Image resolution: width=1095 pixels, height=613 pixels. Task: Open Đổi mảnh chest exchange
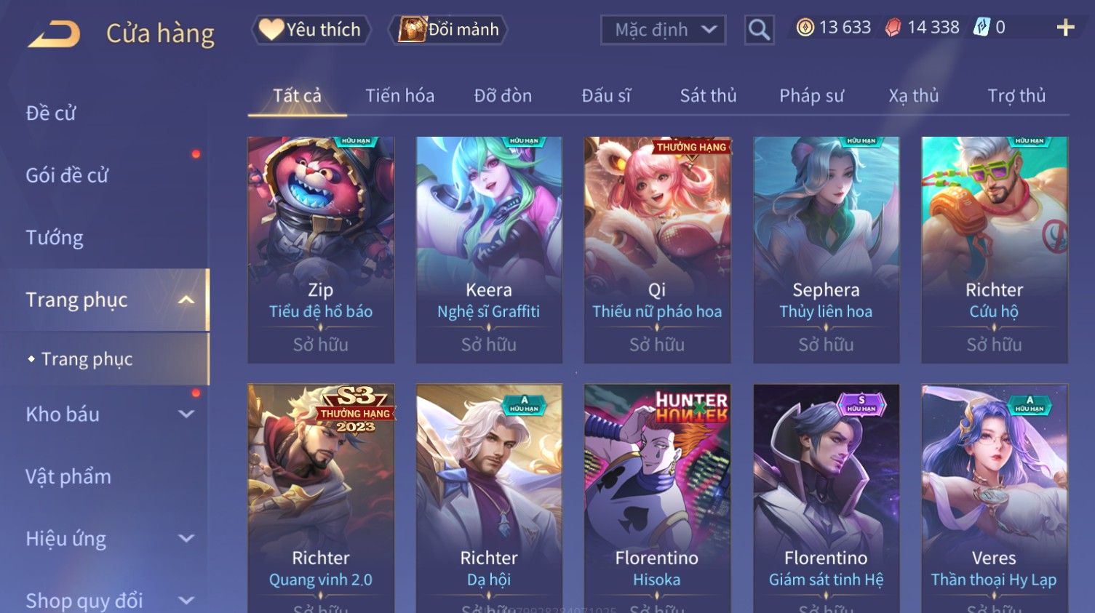448,30
